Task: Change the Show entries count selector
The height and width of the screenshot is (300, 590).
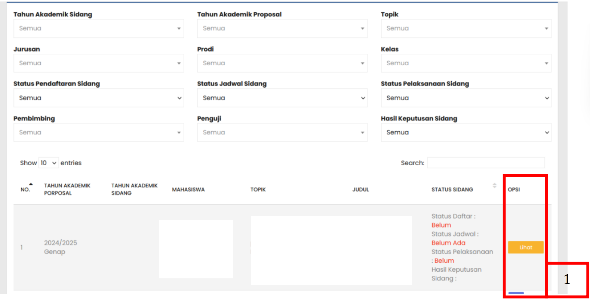Action: pos(49,163)
